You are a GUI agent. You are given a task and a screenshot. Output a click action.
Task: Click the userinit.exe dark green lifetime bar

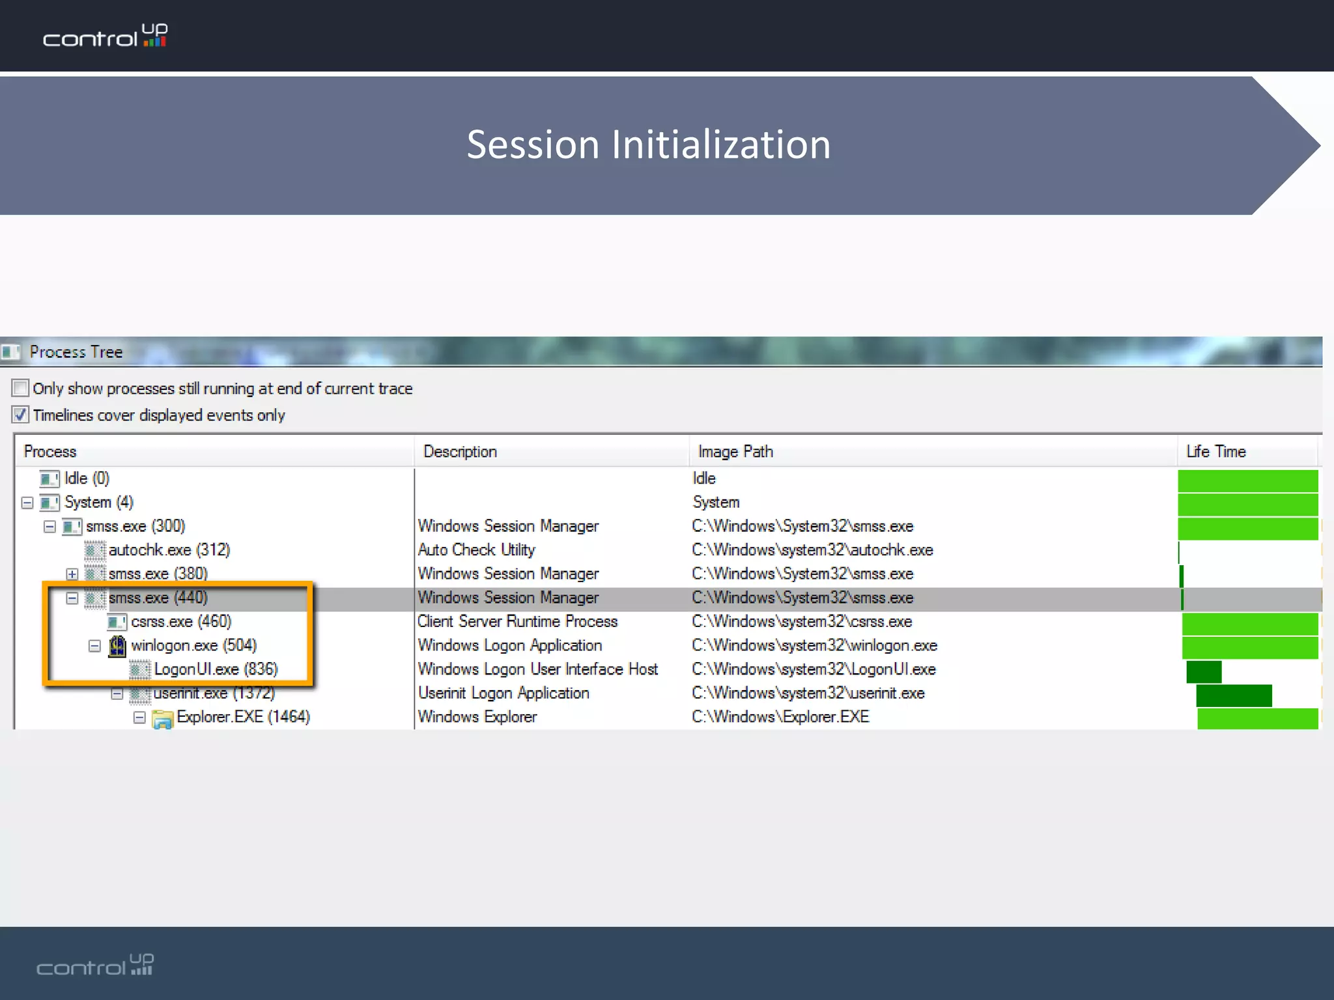pos(1234,695)
